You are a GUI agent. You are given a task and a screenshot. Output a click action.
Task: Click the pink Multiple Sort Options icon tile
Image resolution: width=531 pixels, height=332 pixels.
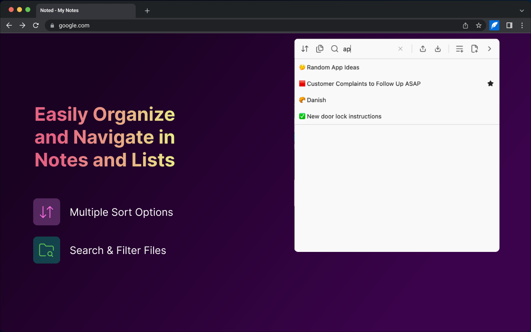point(46,212)
